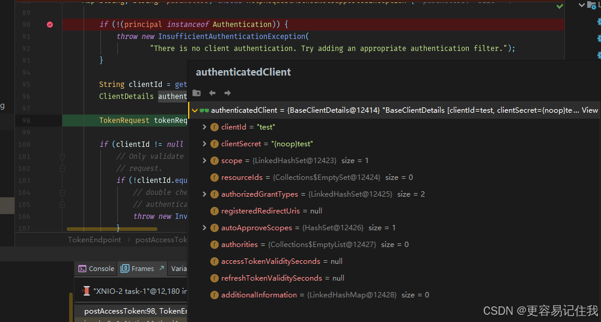Click the authorizedGrantTypes size = 2 value
This screenshot has height=322, width=601.
point(411,194)
